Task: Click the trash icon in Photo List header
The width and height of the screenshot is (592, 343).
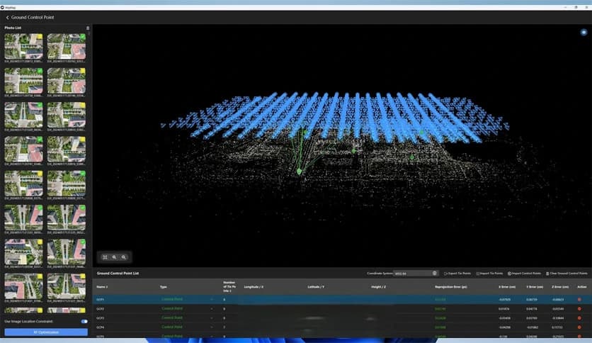Action: (88, 28)
